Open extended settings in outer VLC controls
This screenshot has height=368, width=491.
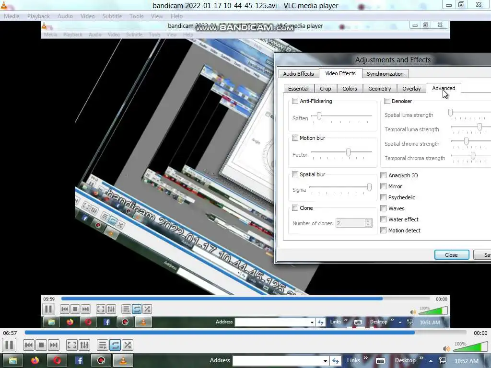pyautogui.click(x=84, y=345)
